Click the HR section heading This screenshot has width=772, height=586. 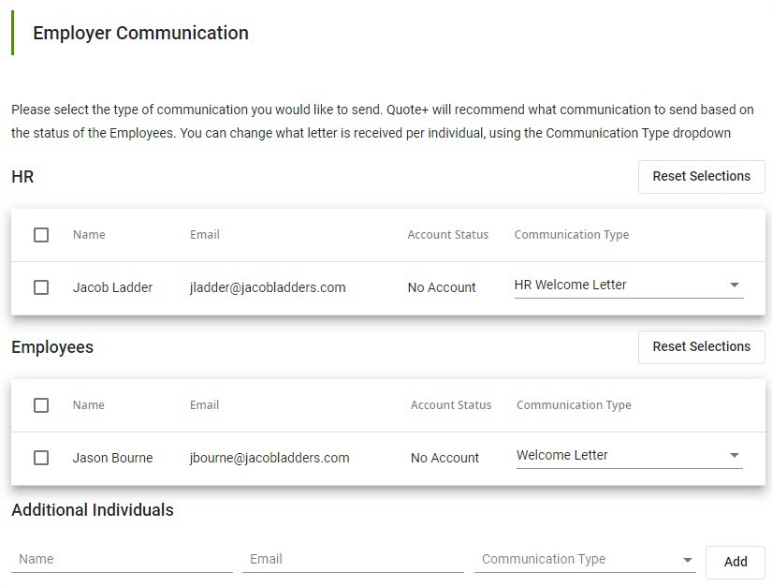(22, 177)
